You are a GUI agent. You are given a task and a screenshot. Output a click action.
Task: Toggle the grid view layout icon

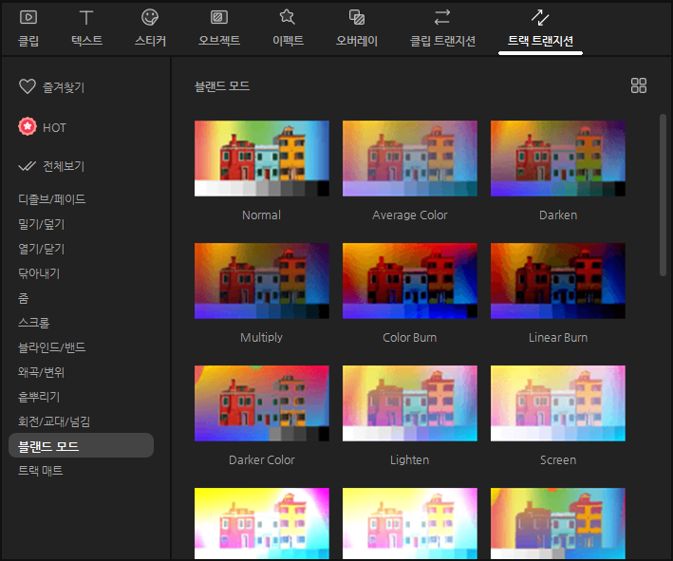(x=639, y=85)
